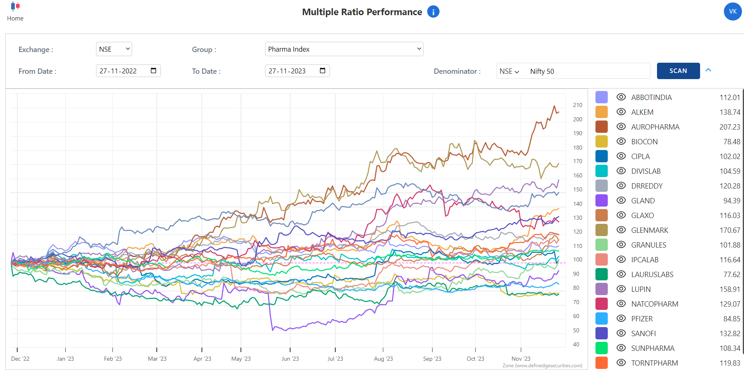Hide the PFIZER line

click(621, 318)
